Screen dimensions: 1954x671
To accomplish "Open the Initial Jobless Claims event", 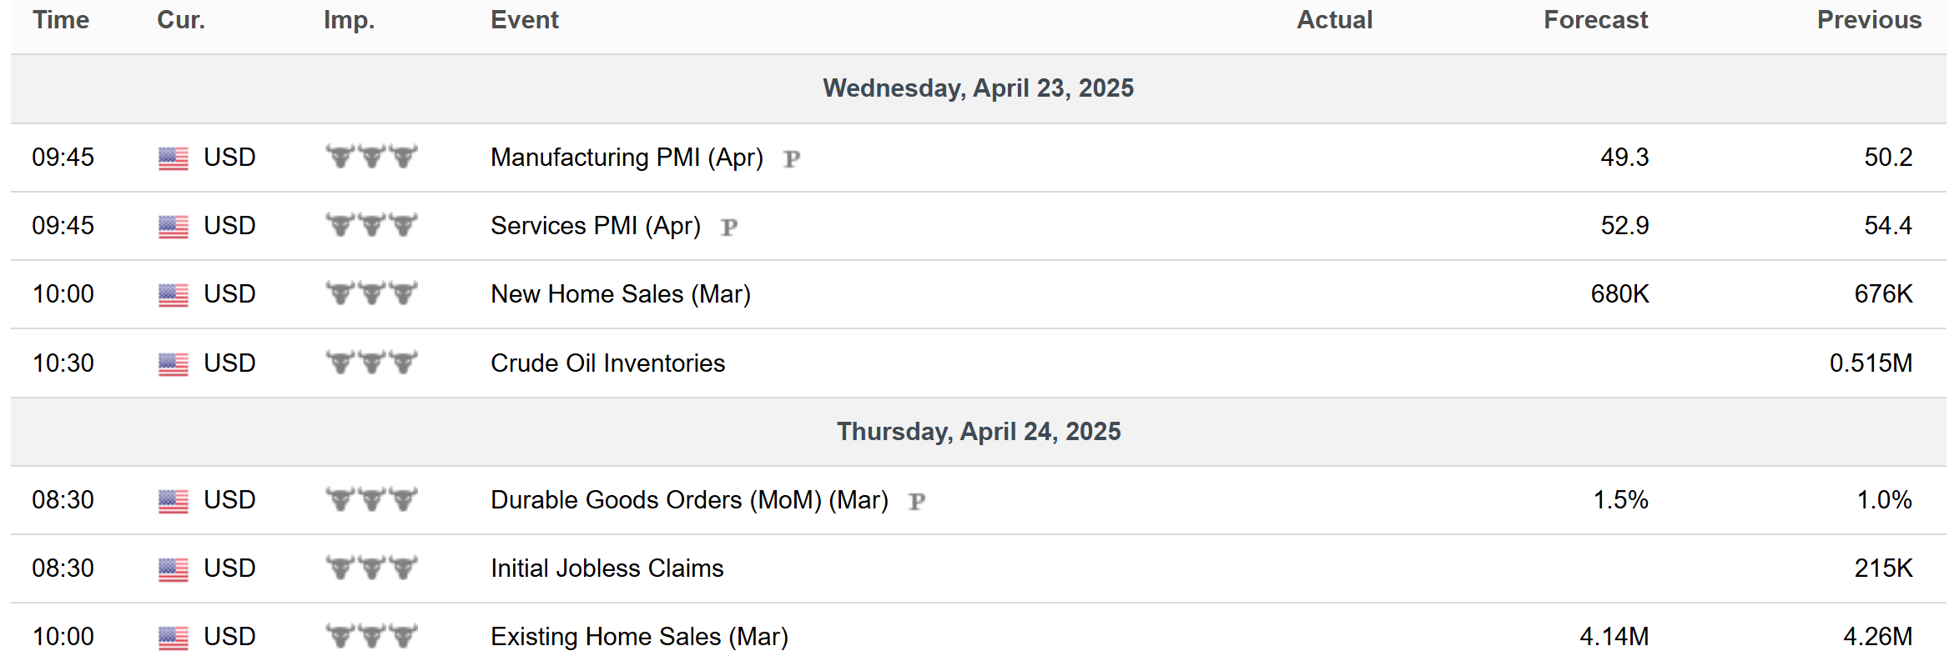I will [607, 568].
